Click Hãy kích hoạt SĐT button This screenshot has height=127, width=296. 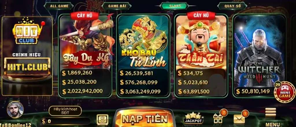pyautogui.click(x=65, y=111)
